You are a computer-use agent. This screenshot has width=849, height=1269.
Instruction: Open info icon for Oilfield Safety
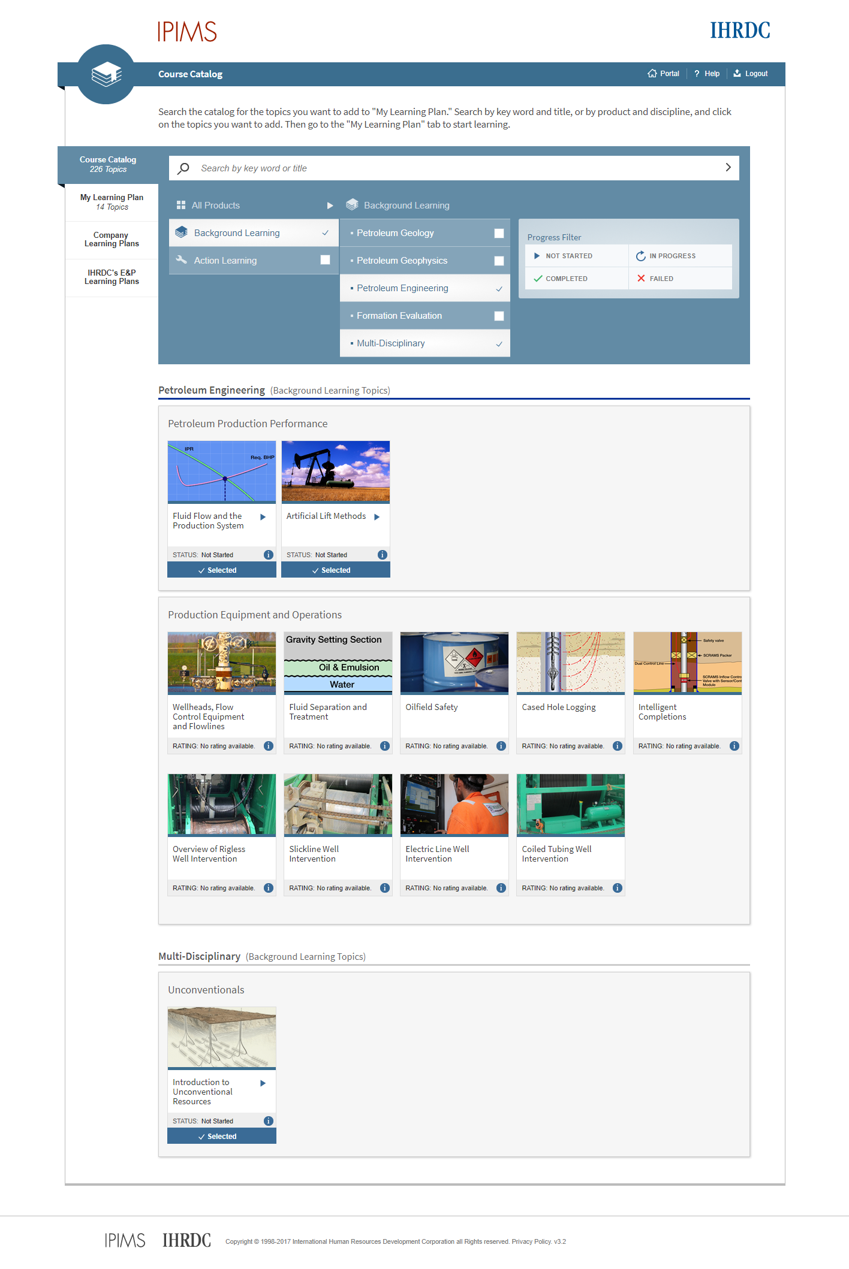501,746
